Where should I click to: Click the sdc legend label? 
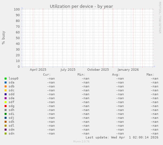click(x=11, y=90)
